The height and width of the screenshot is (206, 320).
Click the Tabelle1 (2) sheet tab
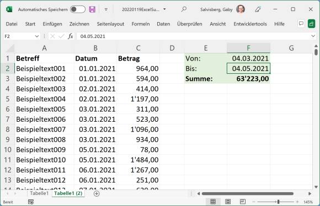(x=68, y=193)
